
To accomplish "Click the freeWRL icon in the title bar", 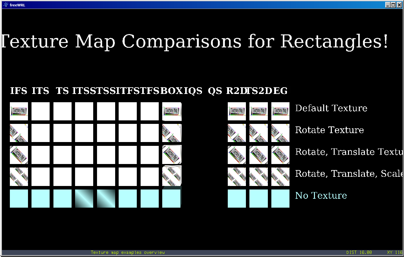I will coord(5,5).
